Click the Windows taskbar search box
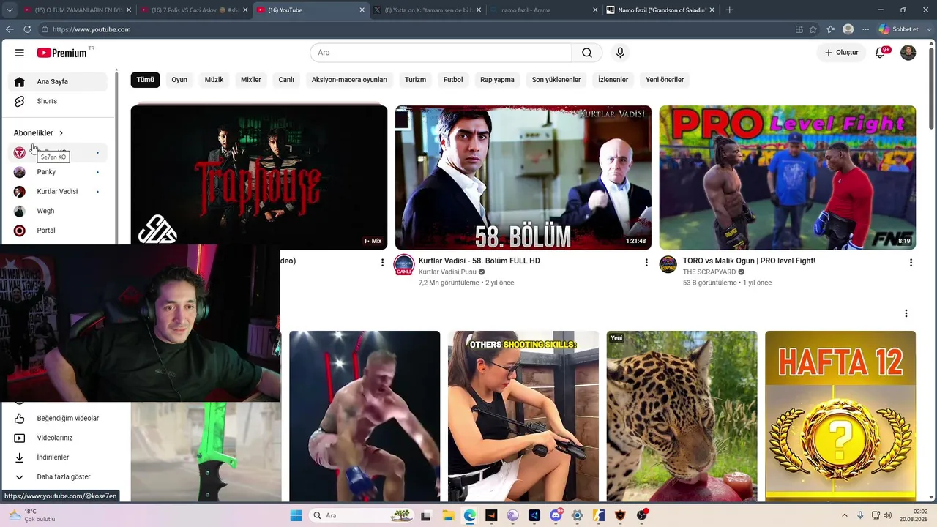 (362, 515)
